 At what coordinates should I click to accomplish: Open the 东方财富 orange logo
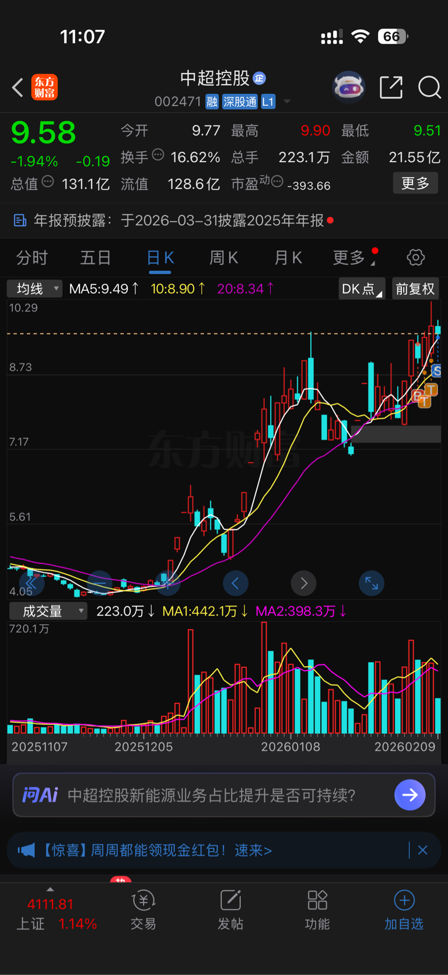[45, 88]
